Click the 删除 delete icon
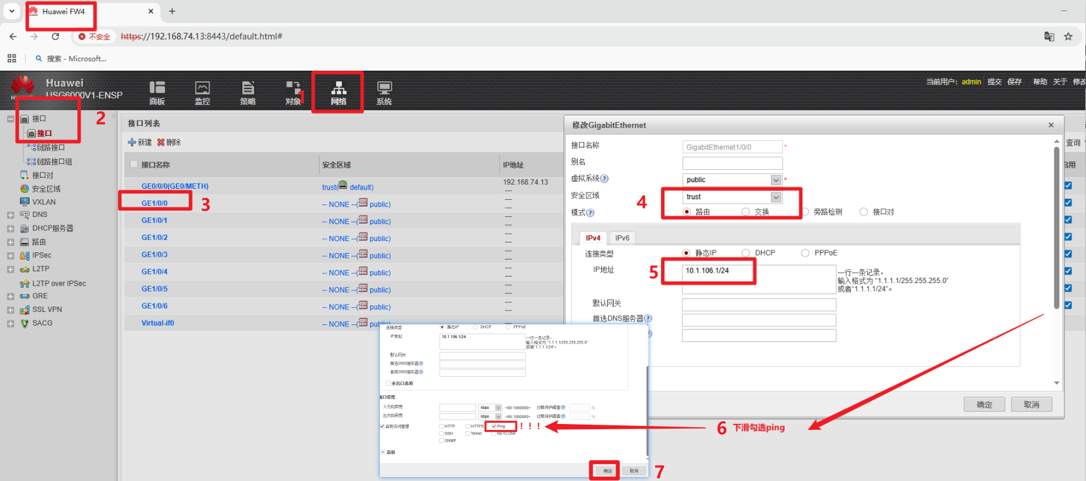The height and width of the screenshot is (481, 1086). point(161,142)
